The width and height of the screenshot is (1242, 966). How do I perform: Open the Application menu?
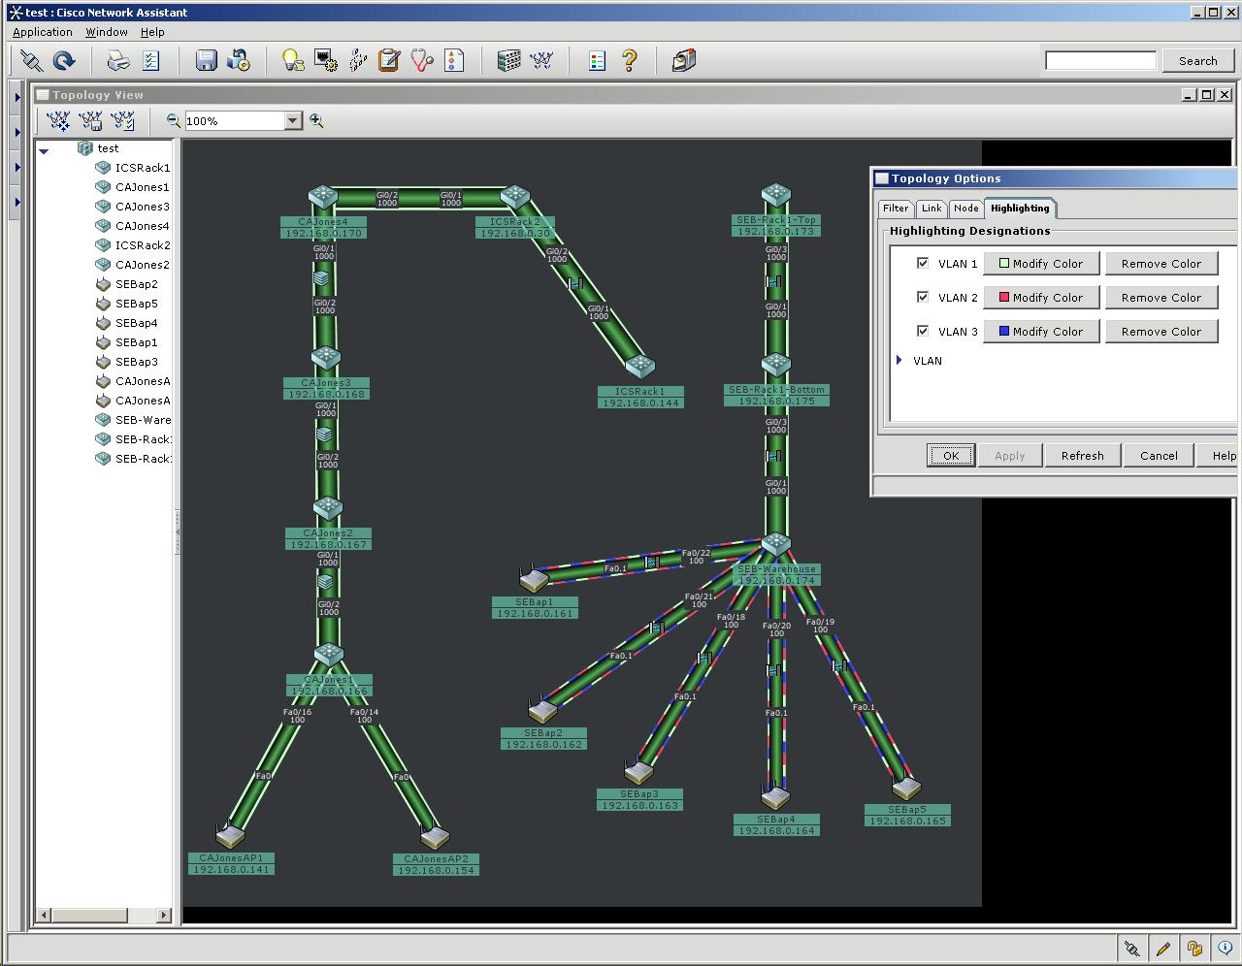click(43, 32)
